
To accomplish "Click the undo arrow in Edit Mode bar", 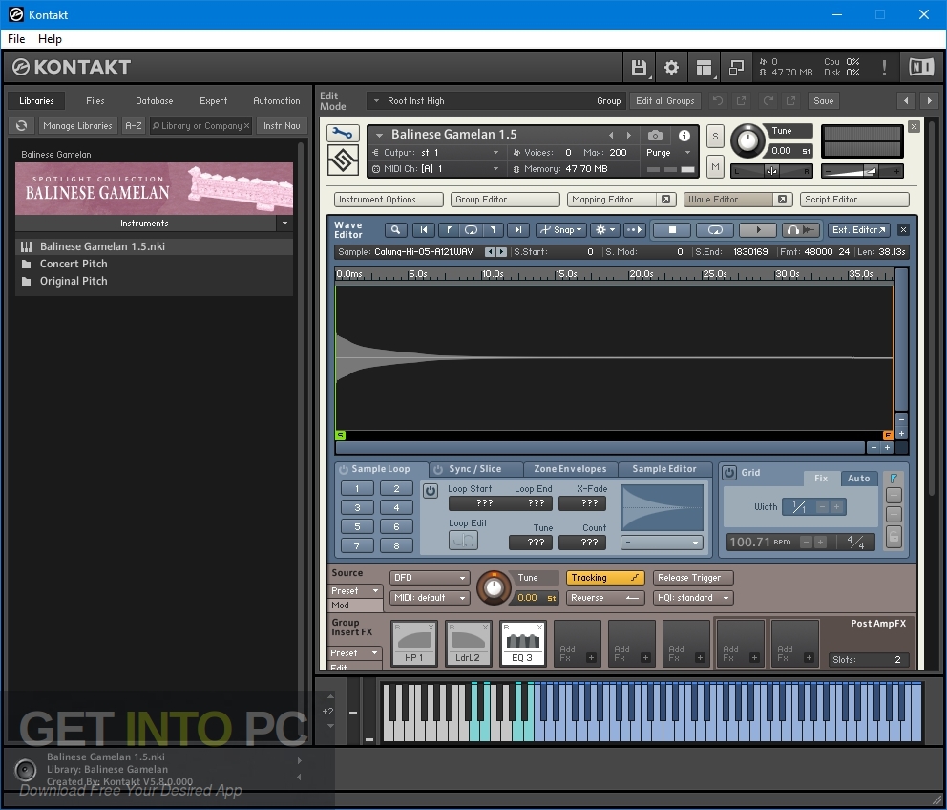I will (x=718, y=101).
